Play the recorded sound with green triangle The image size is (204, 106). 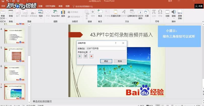pos(80,56)
